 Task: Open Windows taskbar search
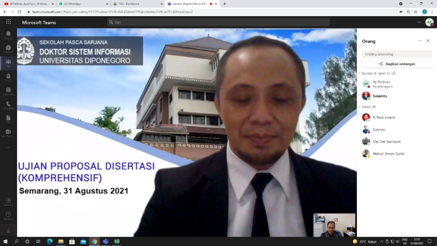point(16,242)
